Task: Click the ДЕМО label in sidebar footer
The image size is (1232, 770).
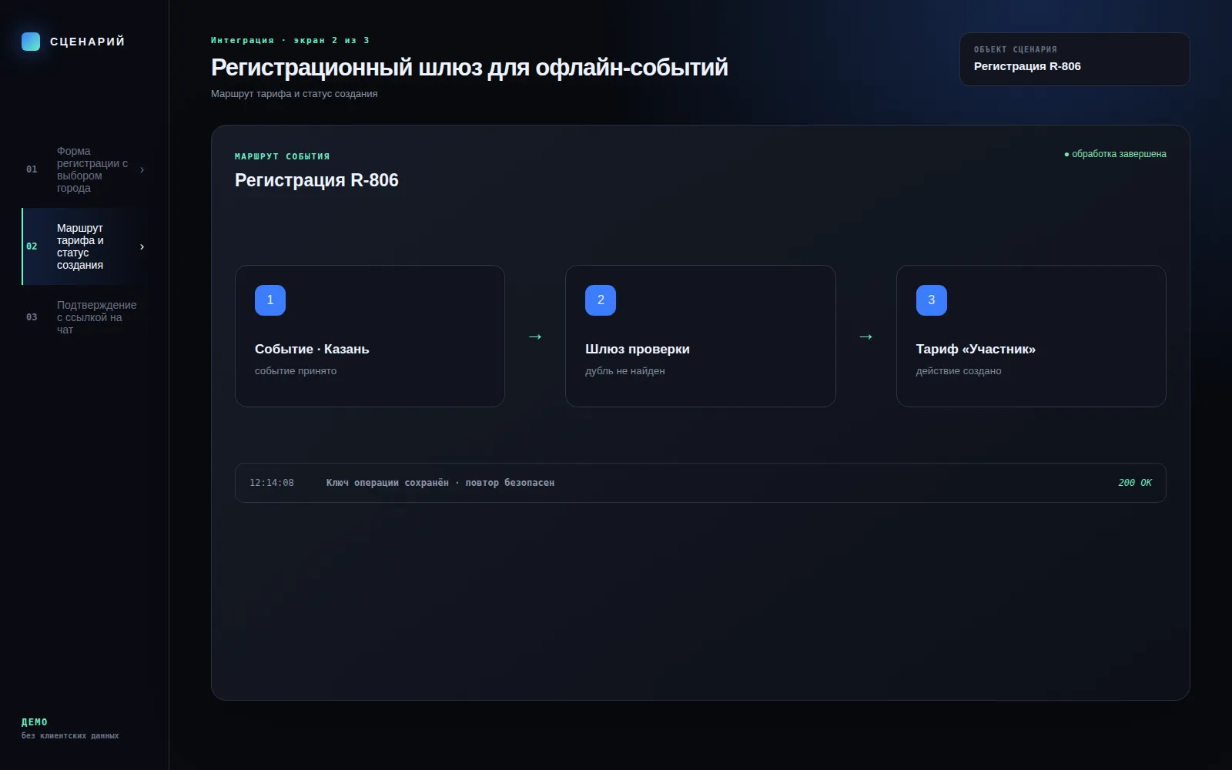Action: (35, 722)
